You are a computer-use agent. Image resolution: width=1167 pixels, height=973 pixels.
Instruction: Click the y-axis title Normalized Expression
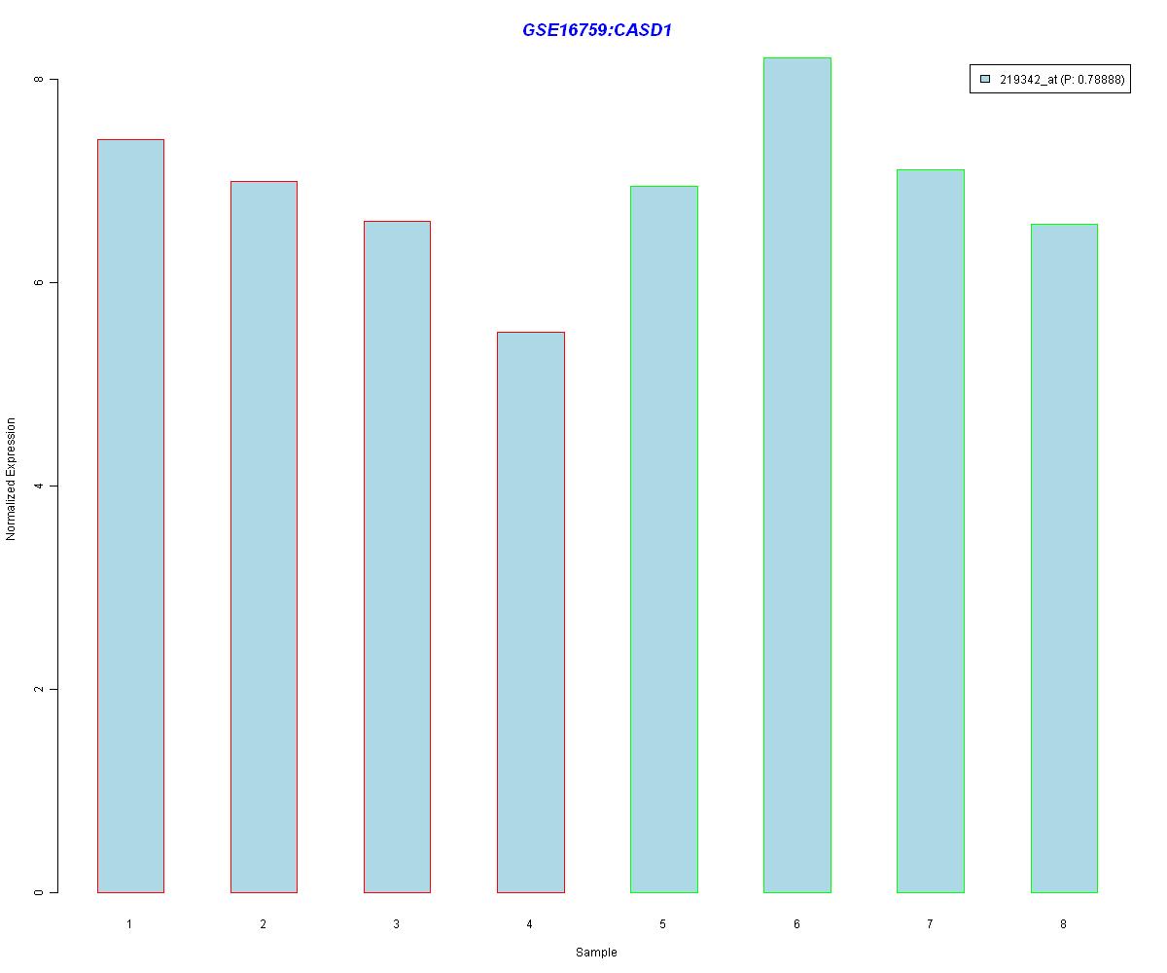click(x=12, y=479)
